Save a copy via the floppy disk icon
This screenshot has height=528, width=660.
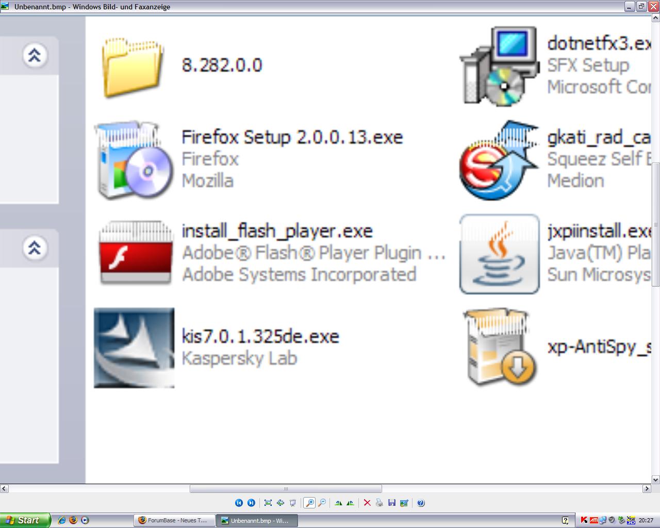392,503
